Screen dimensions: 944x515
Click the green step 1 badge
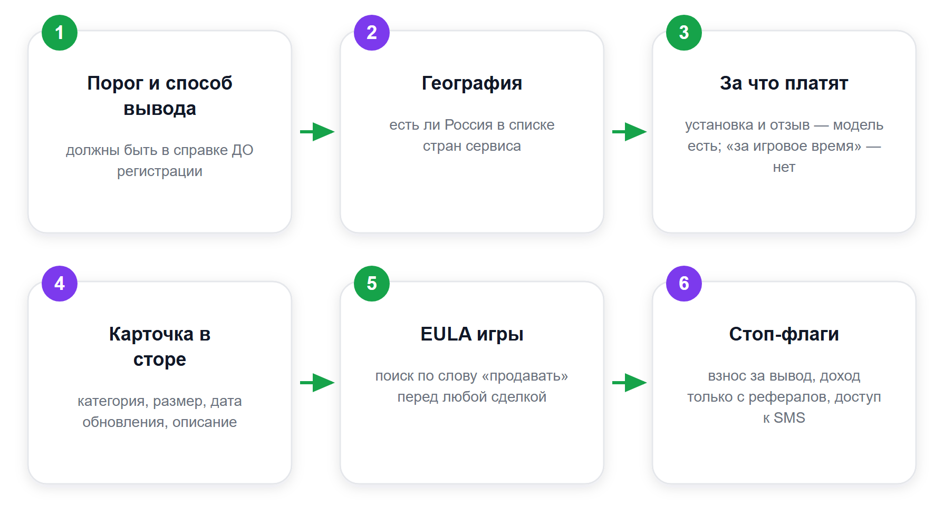pyautogui.click(x=60, y=33)
